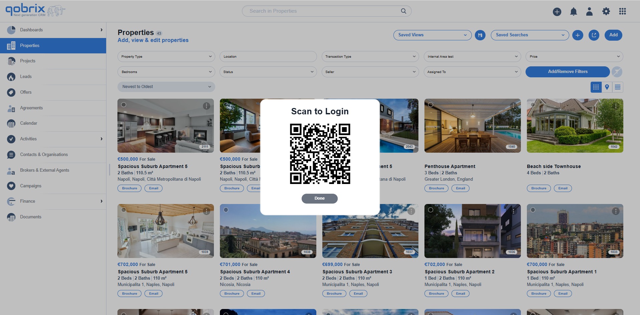The width and height of the screenshot is (640, 315).
Task: Click the quick-add plus icon in top bar
Action: [557, 12]
